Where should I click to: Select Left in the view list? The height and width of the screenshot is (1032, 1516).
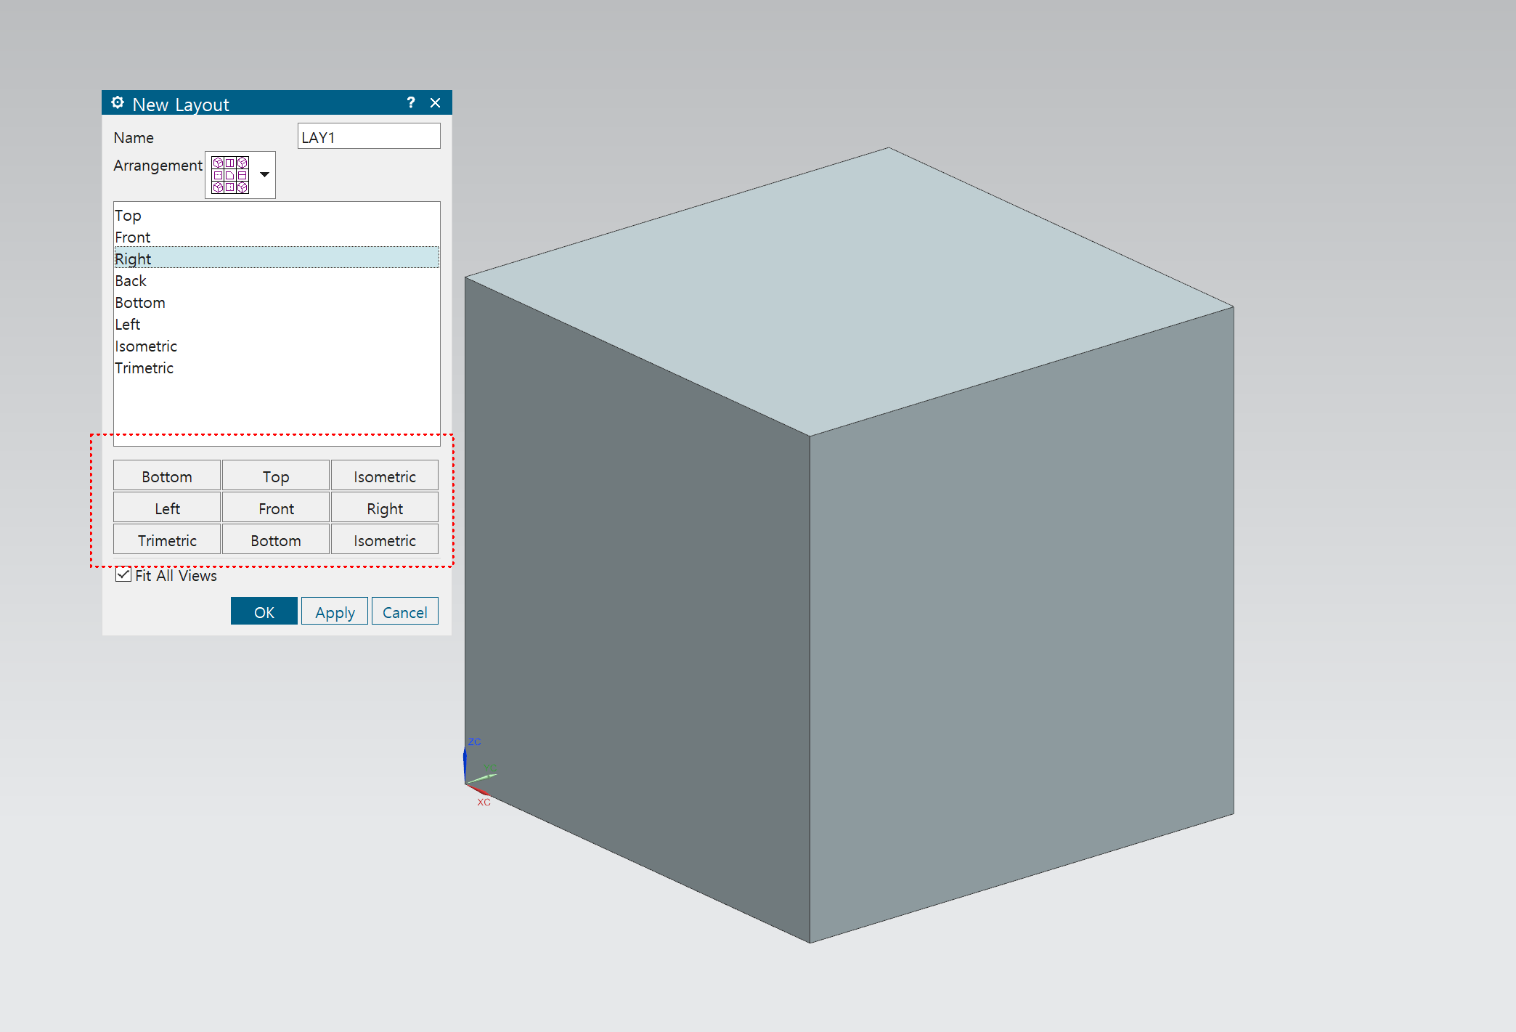[x=277, y=325]
